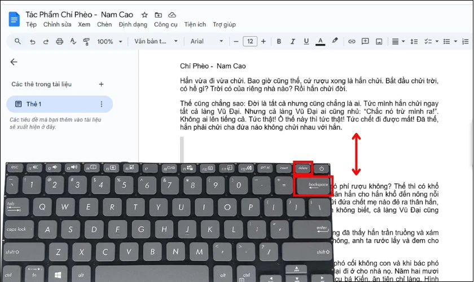Insert a link

pyautogui.click(x=352, y=41)
